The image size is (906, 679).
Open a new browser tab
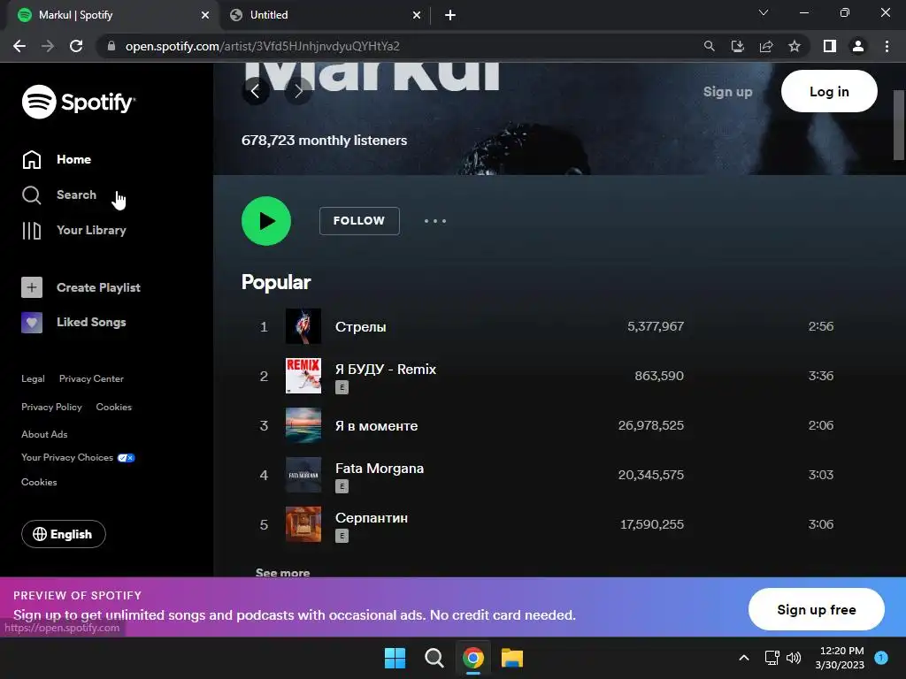pos(450,16)
